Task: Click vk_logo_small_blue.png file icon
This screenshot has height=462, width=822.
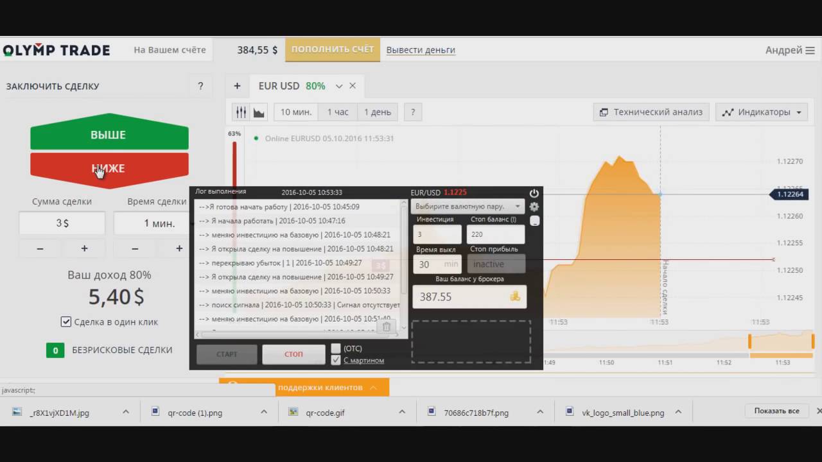Action: pyautogui.click(x=569, y=412)
